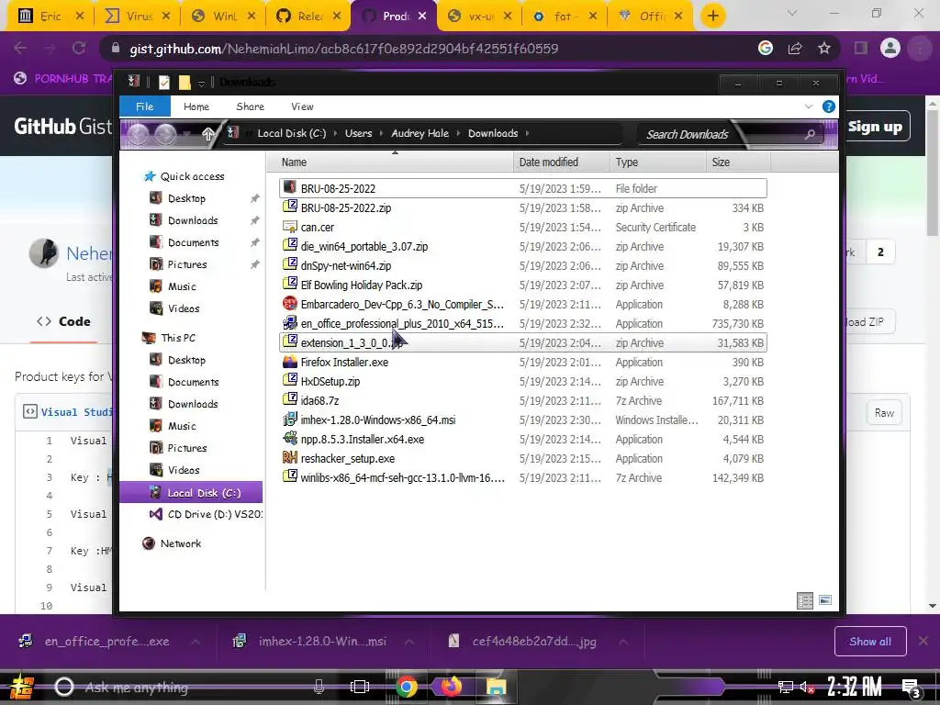Select the npp.8.5.3 installer icon
The width and height of the screenshot is (940, 705).
pyautogui.click(x=290, y=439)
